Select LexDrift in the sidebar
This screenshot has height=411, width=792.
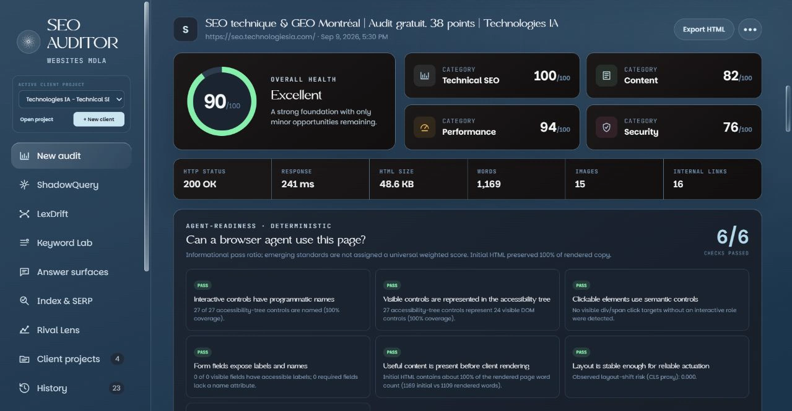click(71, 214)
